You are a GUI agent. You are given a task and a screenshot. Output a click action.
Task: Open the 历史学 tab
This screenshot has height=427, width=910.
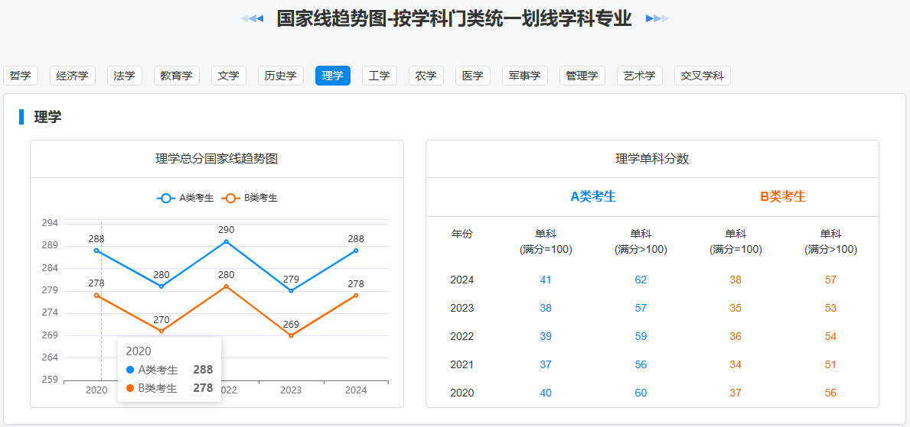[x=280, y=76]
